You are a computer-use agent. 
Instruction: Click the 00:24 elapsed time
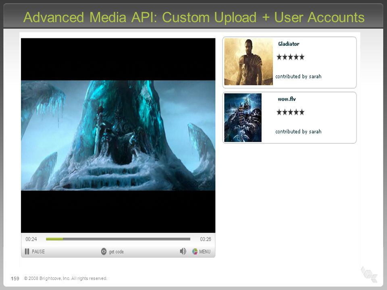pyautogui.click(x=31, y=239)
